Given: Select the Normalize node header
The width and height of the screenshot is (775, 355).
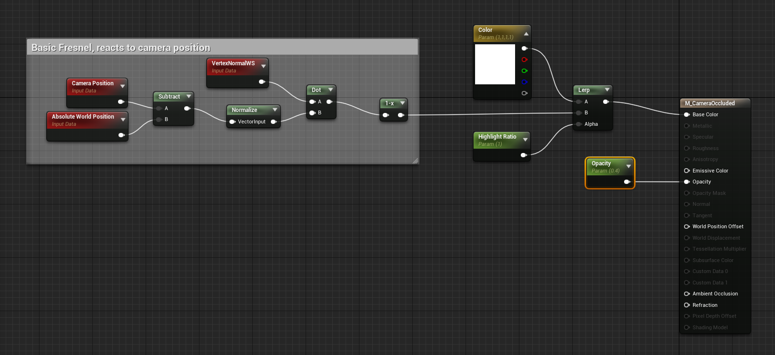Looking at the screenshot, I should tap(244, 110).
